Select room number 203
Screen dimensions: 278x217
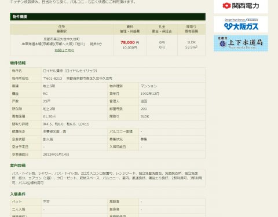pos(144,109)
